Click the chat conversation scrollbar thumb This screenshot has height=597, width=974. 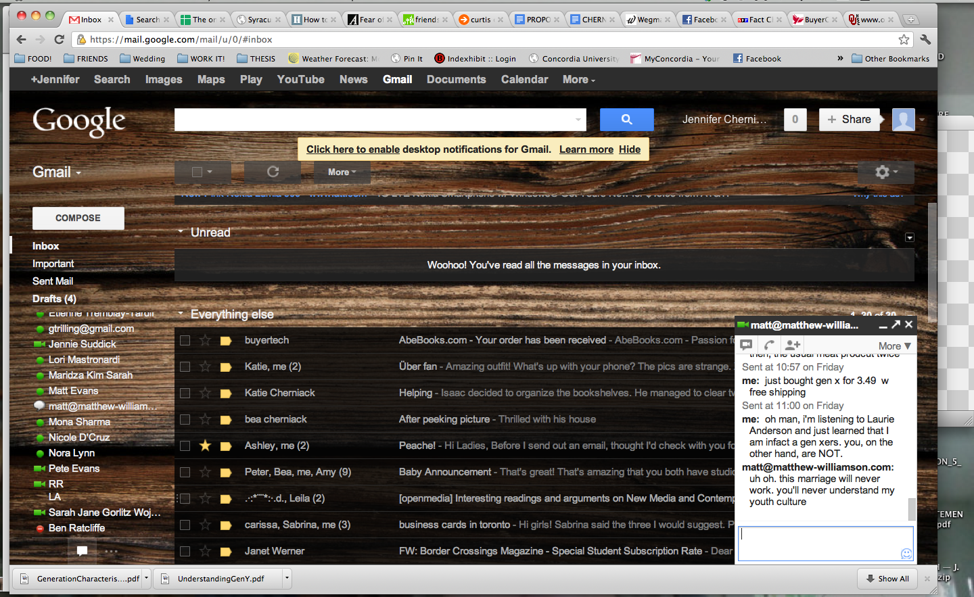pyautogui.click(x=912, y=509)
